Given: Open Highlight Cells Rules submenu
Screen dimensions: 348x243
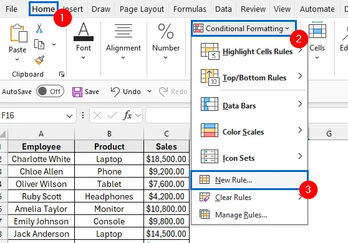Looking at the screenshot, I should tap(249, 52).
